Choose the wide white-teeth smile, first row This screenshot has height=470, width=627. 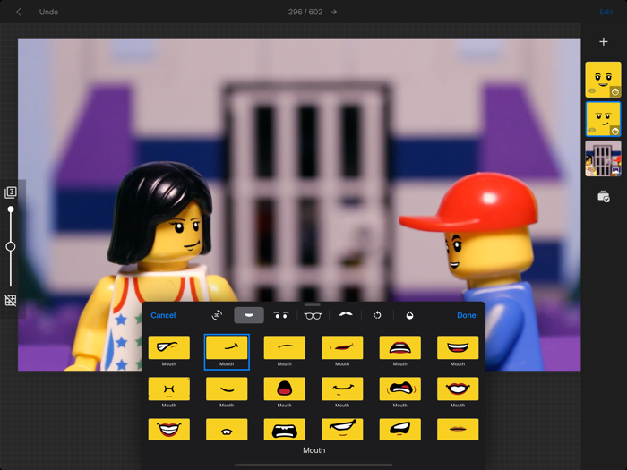458,347
